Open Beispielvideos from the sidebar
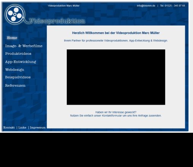This screenshot has height=167, width=193. pos(18,77)
